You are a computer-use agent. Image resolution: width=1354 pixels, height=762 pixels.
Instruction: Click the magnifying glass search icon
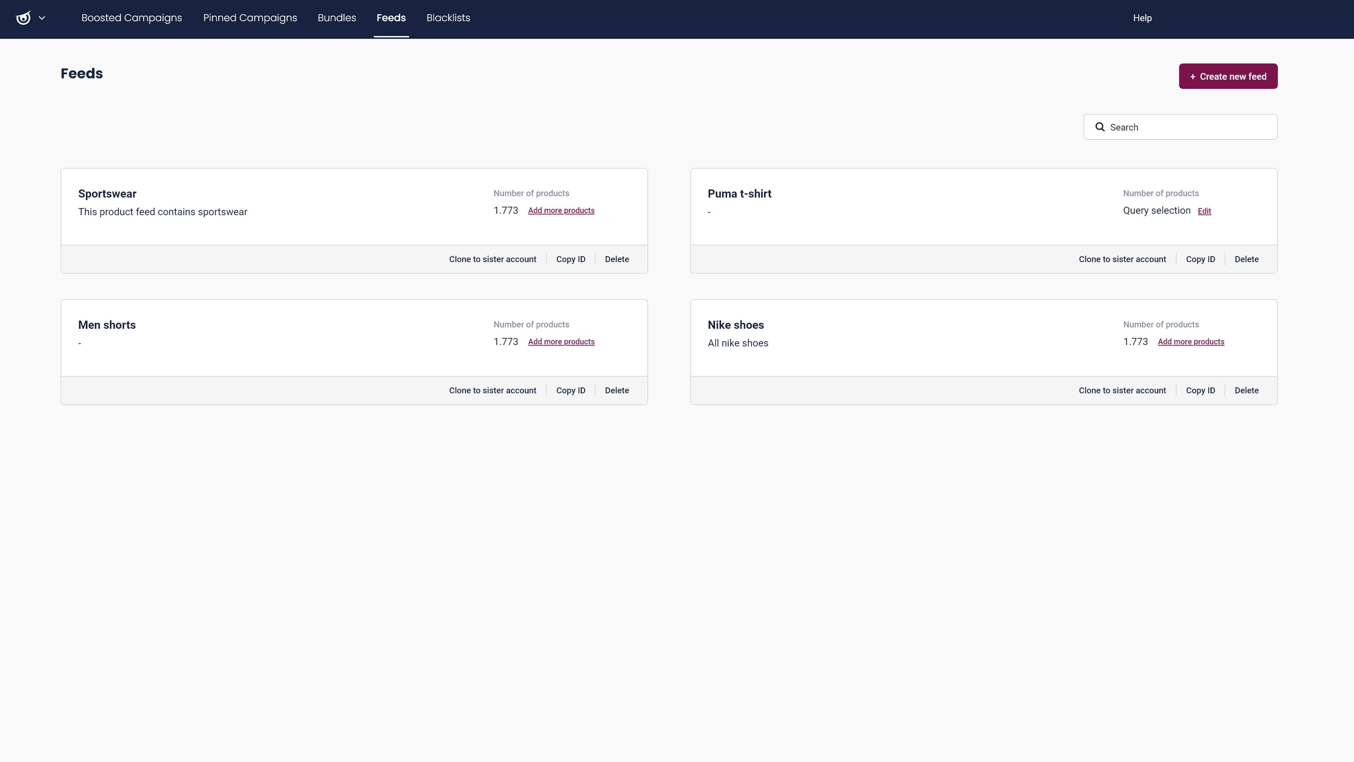1100,127
